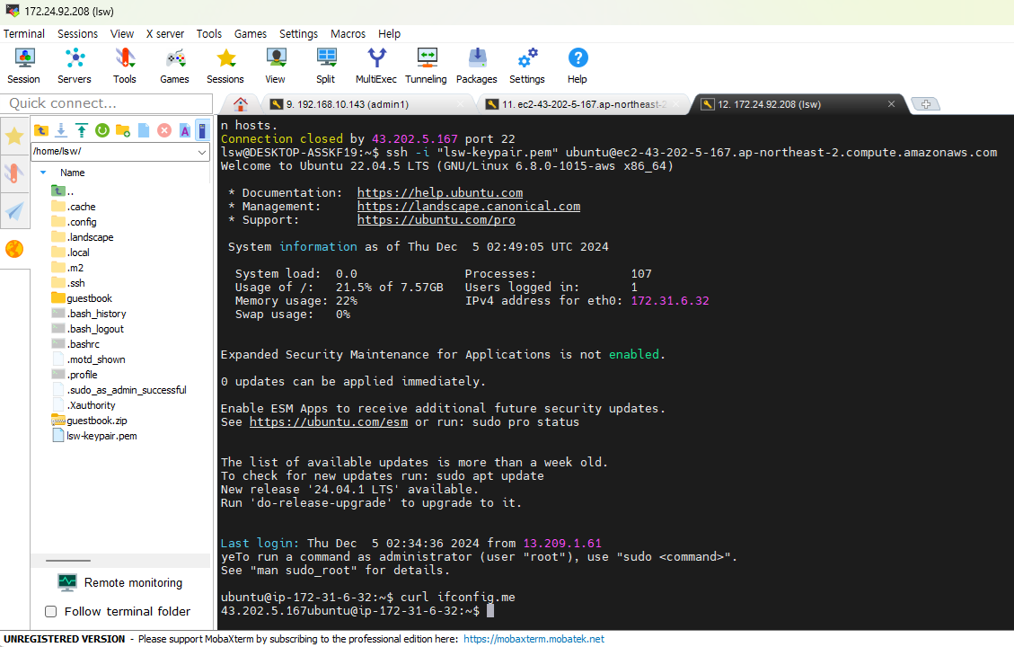Create a new file in SFTP browser
Viewport: 1014px width, 647px height.
tap(144, 130)
